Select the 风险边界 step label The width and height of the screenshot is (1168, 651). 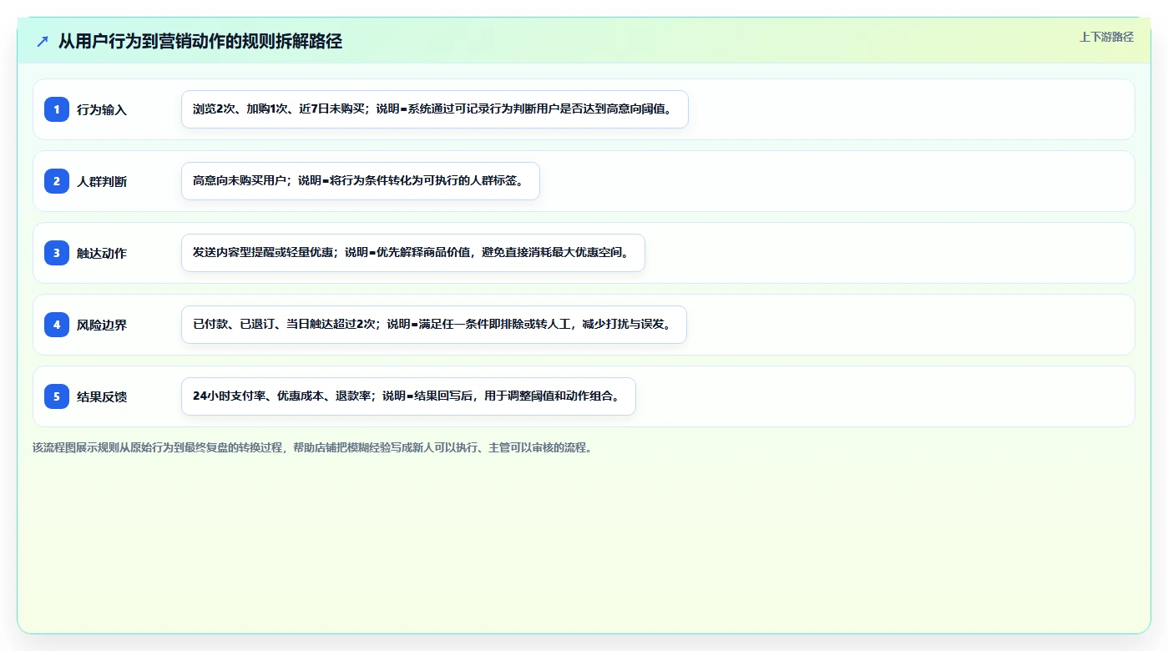click(x=102, y=325)
